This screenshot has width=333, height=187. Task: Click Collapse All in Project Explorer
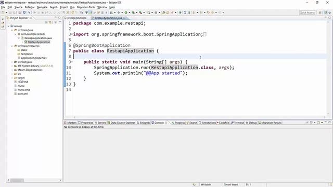pos(46,22)
